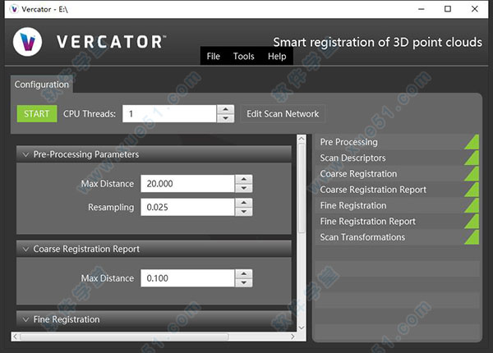Select the Configuration tab
The image size is (493, 353).
pyautogui.click(x=42, y=85)
